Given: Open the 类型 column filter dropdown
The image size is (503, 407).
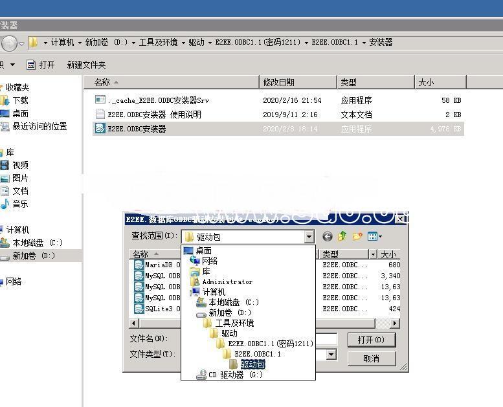Looking at the screenshot, I should pyautogui.click(x=373, y=254).
